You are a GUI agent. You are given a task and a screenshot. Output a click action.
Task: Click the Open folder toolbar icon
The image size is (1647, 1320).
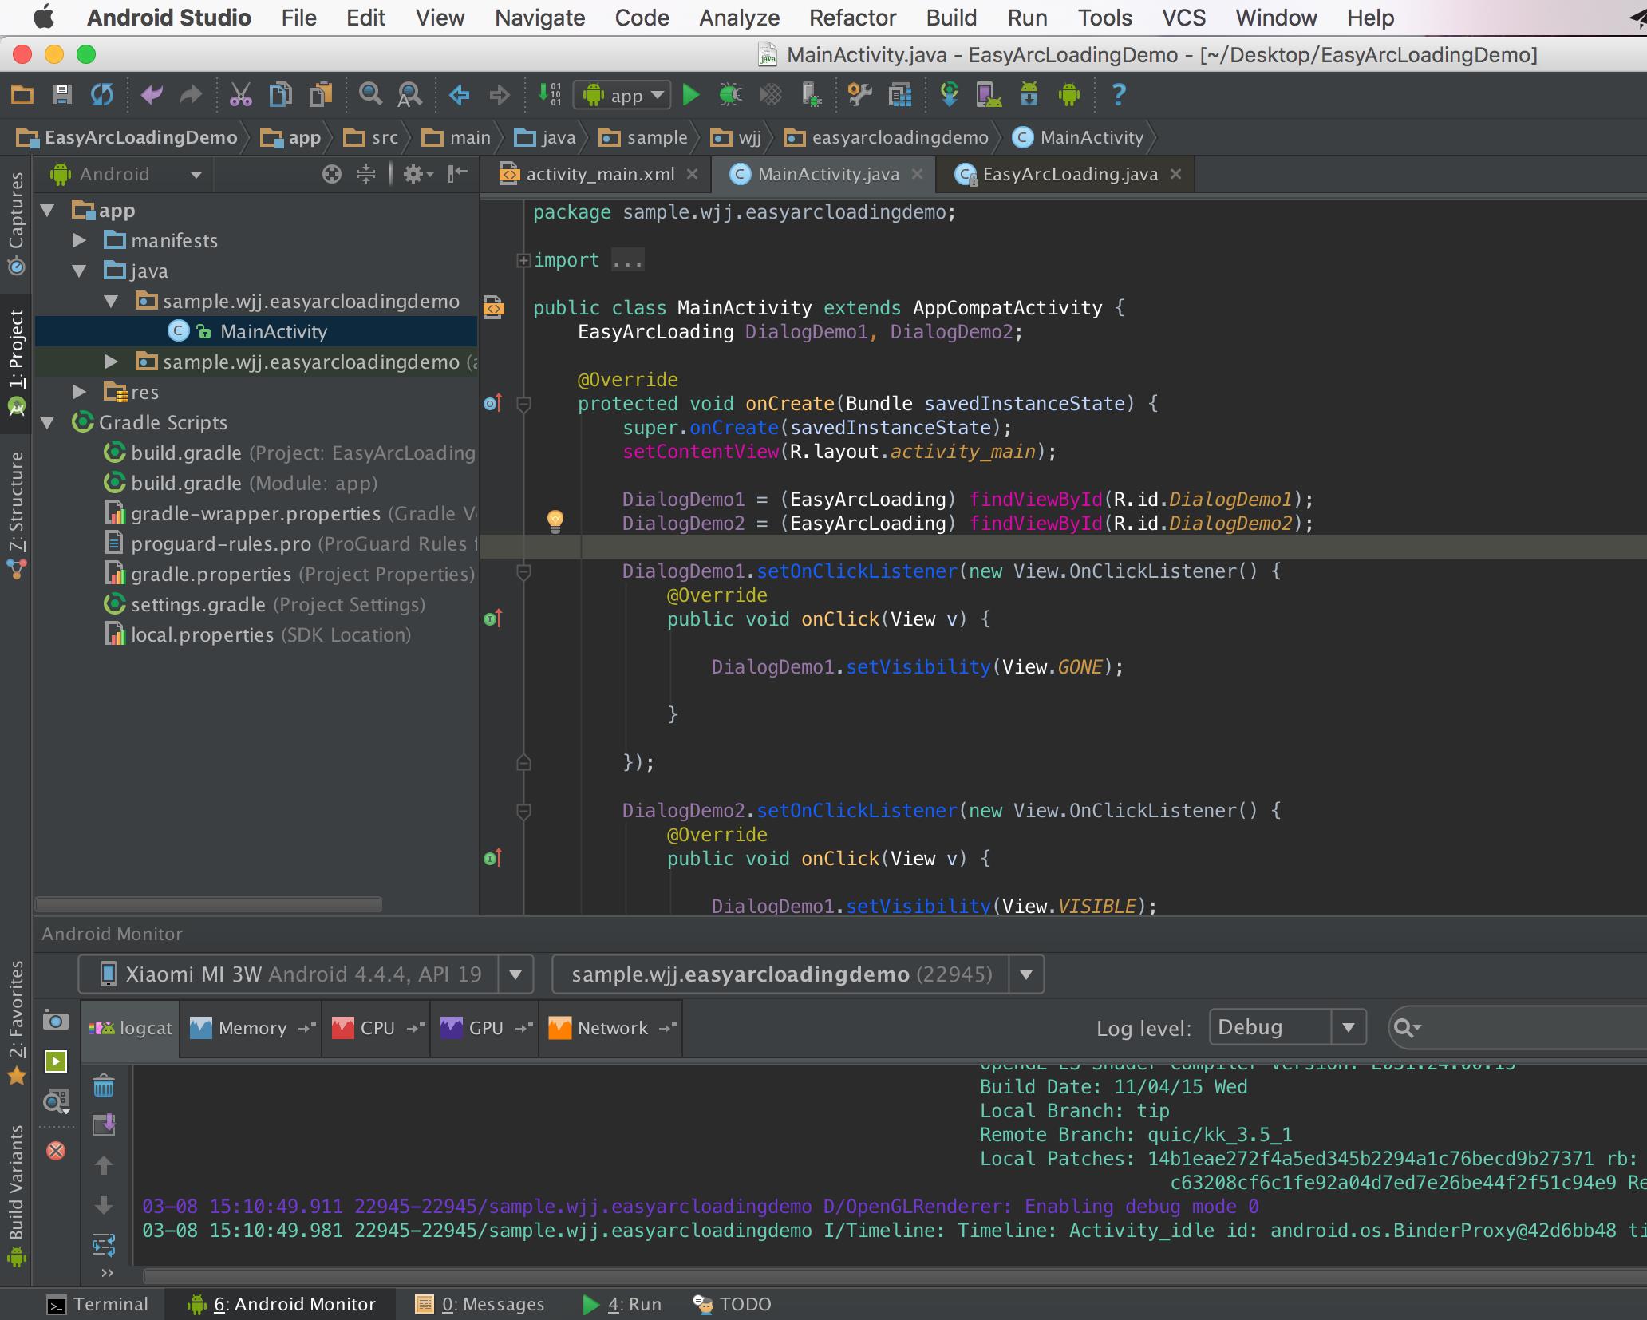tap(22, 95)
